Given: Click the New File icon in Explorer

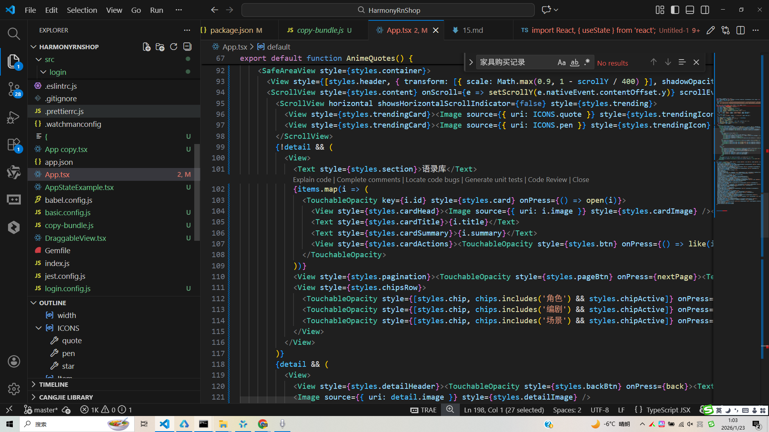Looking at the screenshot, I should pos(147,47).
